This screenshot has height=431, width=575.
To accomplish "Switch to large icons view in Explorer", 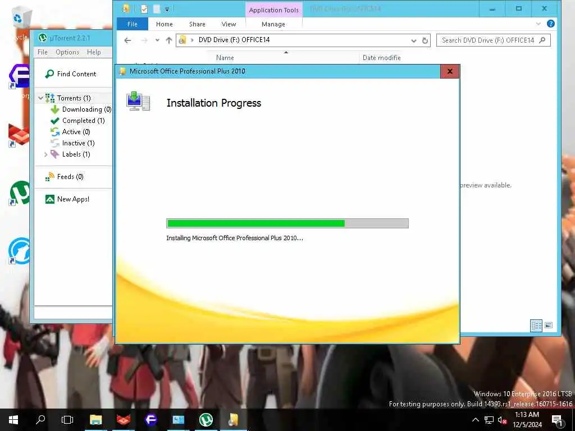I will pos(549,325).
